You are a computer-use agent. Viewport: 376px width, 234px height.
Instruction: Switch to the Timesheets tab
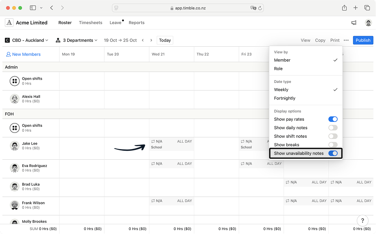pyautogui.click(x=91, y=23)
